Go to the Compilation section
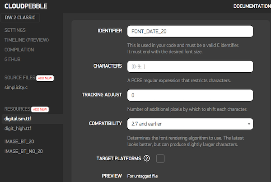 click(19, 50)
